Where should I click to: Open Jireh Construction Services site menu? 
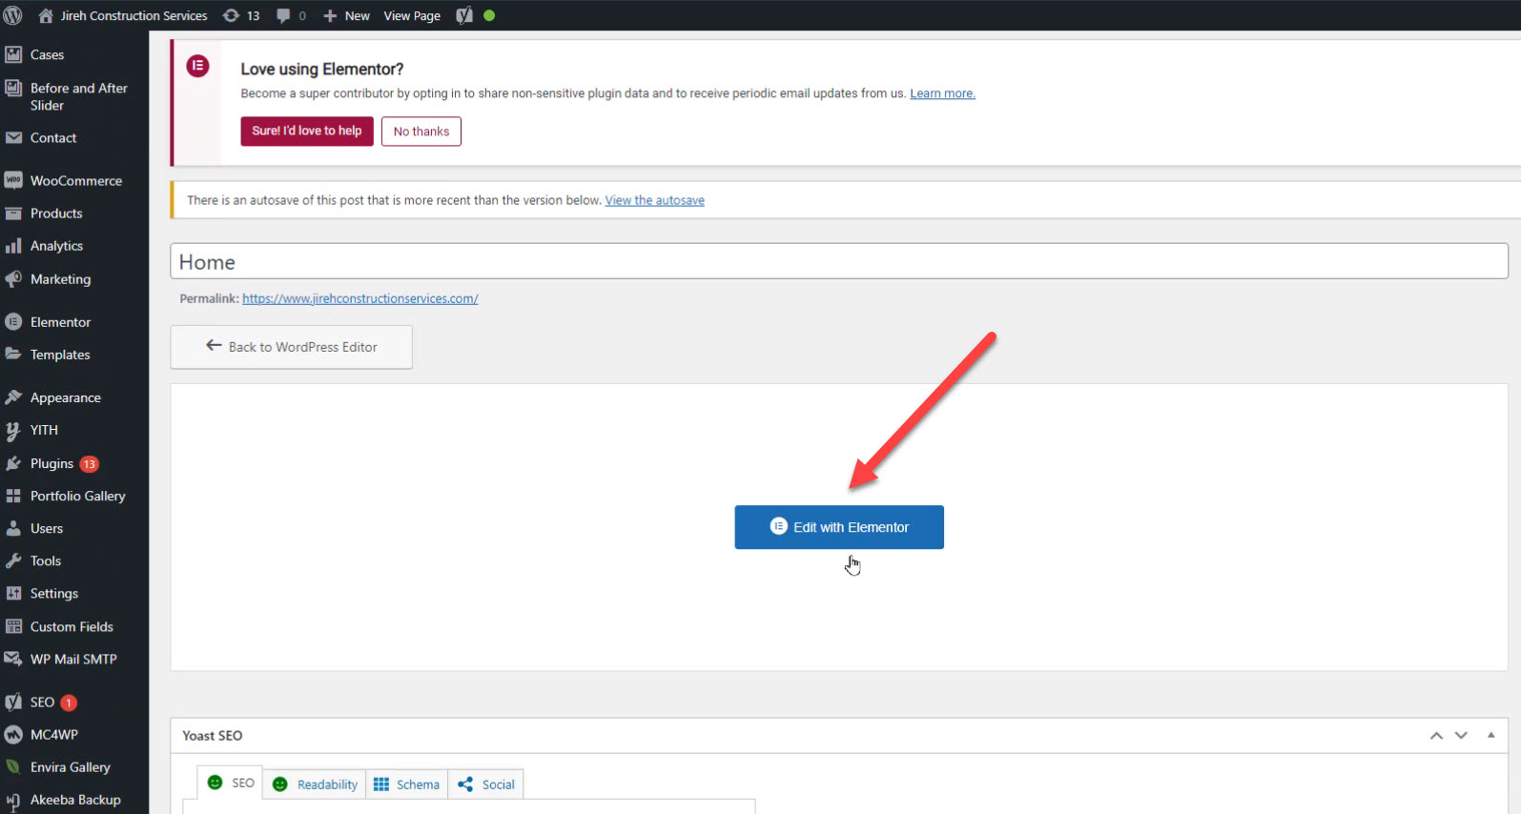(x=122, y=15)
